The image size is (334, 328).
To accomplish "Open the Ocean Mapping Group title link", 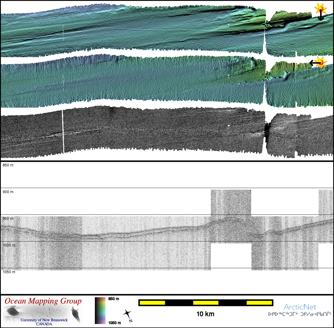I will pyautogui.click(x=43, y=301).
